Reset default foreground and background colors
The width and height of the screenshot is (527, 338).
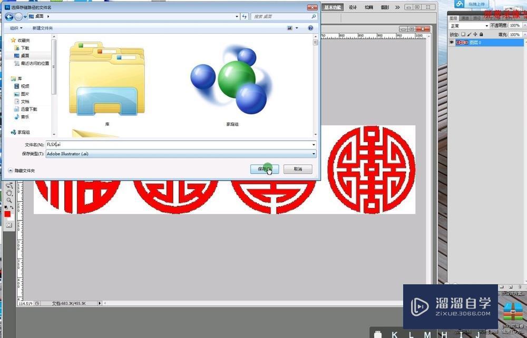click(6, 207)
